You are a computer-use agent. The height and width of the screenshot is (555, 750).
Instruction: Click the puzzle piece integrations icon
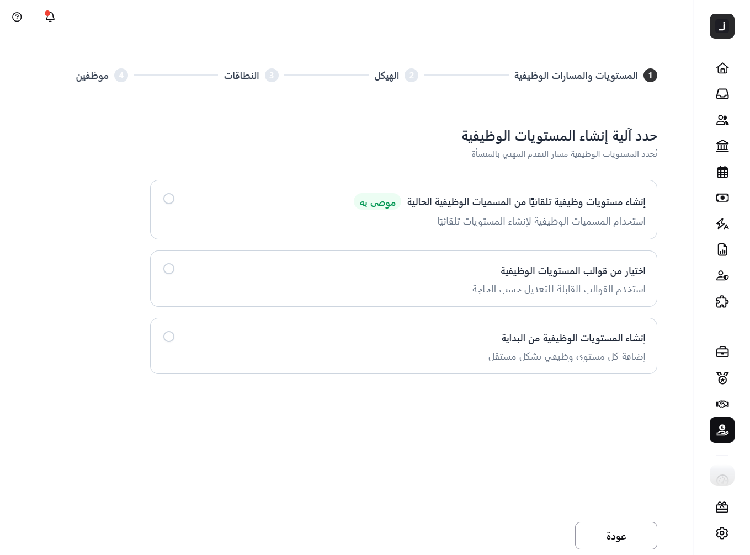point(722,302)
